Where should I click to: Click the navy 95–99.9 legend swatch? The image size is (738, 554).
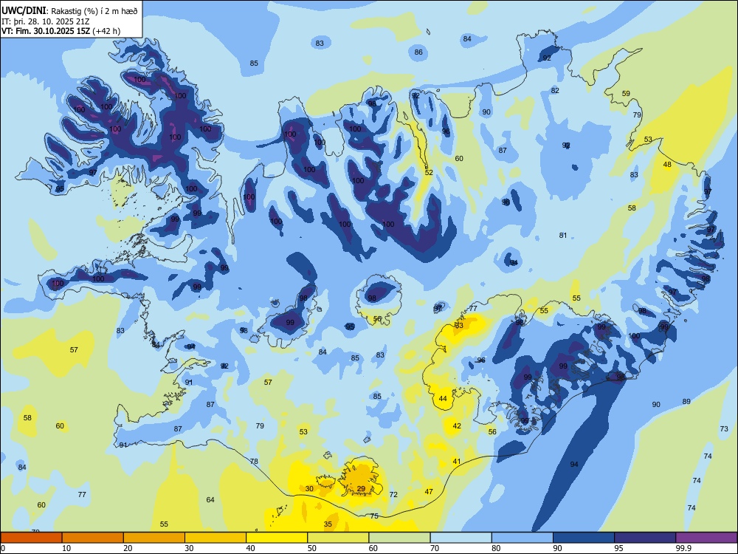point(645,538)
